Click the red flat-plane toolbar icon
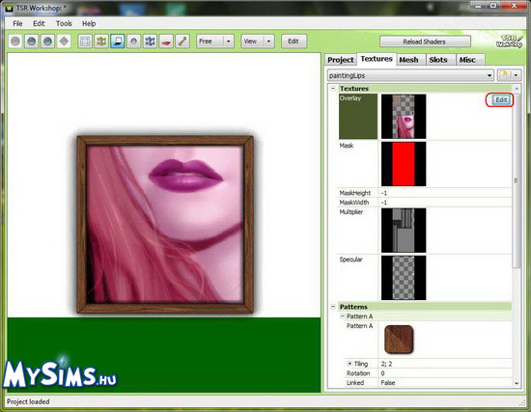 (x=166, y=41)
